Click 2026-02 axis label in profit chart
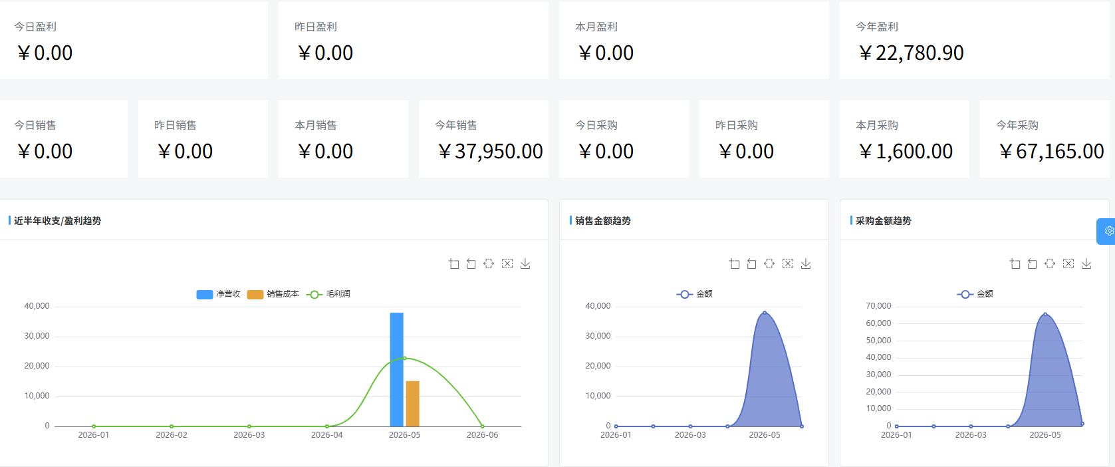Screen dimensions: 1115x467 coord(172,435)
